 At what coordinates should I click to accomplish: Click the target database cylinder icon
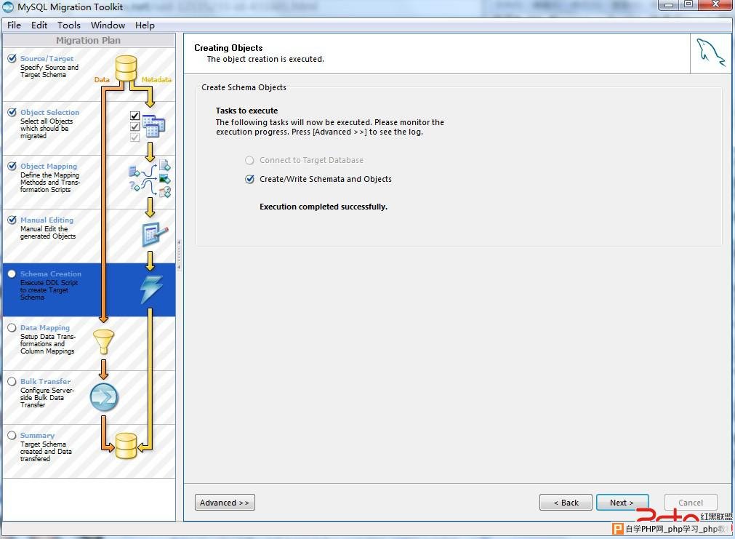pyautogui.click(x=126, y=445)
